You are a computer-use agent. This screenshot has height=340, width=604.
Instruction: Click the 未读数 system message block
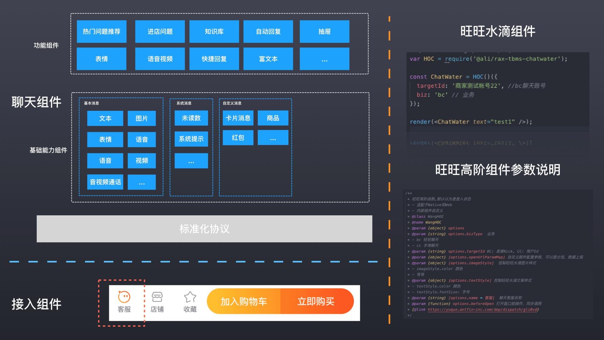(191, 118)
